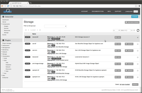Click the ADD NEW STORAGE button
Image resolution: width=142 pixels, height=93 pixels.
point(132,22)
